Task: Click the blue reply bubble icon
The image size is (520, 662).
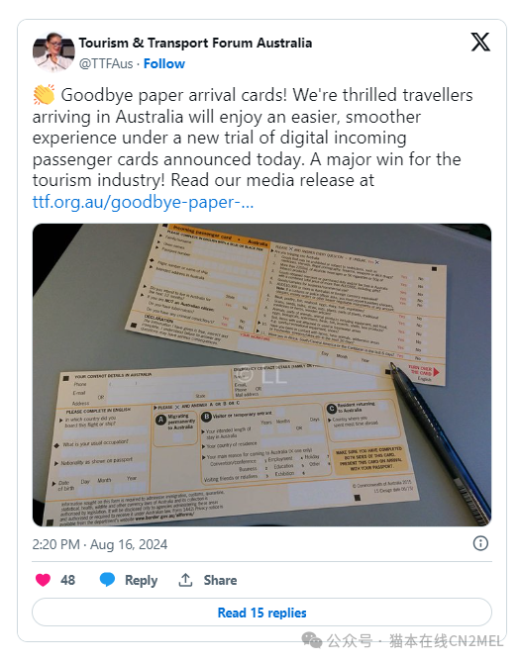Action: pyautogui.click(x=107, y=580)
